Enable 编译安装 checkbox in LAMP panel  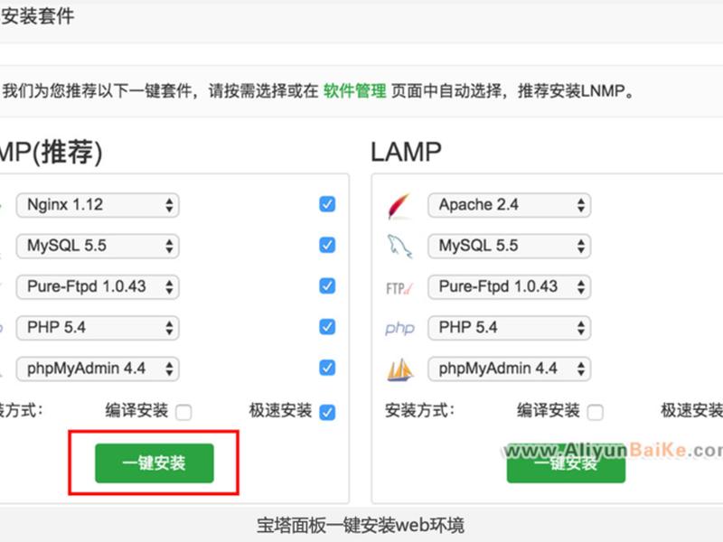595,412
